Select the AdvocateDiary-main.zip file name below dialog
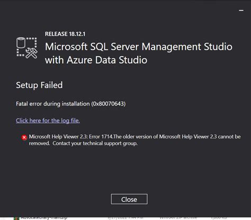251x220 pixels. (44, 218)
